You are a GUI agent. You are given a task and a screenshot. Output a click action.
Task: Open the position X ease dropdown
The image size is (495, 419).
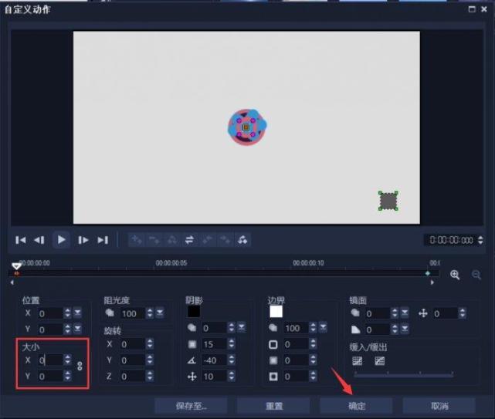click(x=77, y=313)
